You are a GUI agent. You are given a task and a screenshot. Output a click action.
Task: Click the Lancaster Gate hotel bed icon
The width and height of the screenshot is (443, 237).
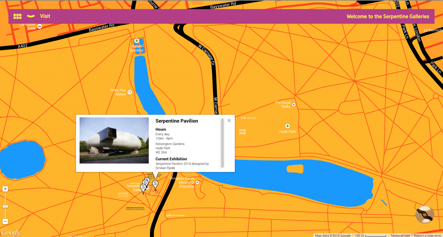[40, 26]
